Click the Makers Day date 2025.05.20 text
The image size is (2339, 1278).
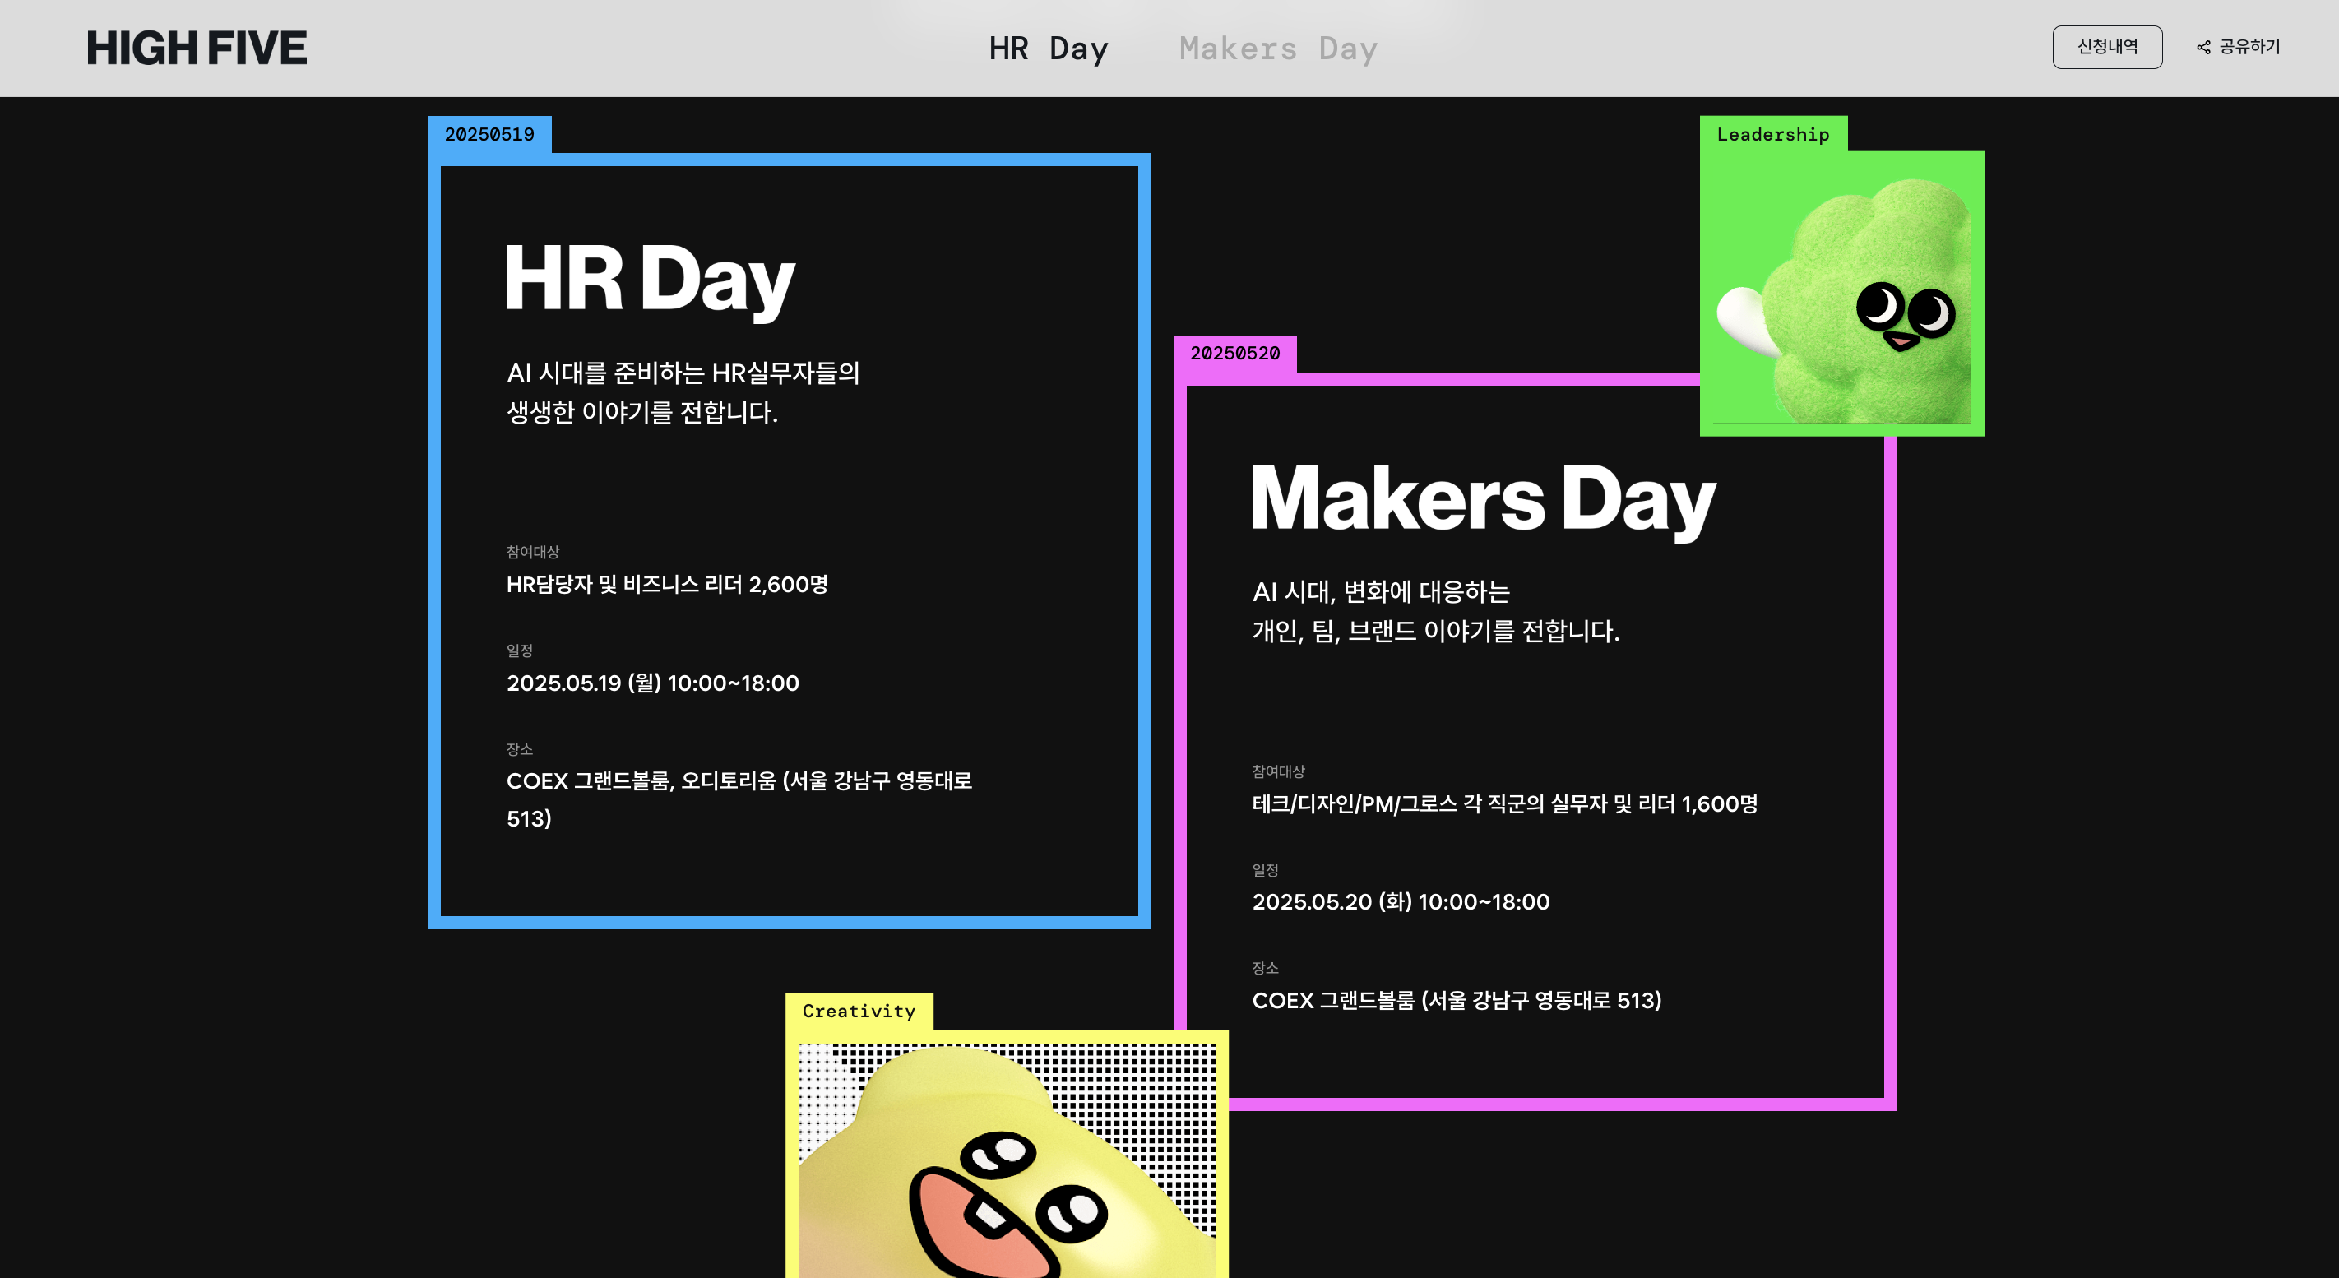click(x=1400, y=902)
